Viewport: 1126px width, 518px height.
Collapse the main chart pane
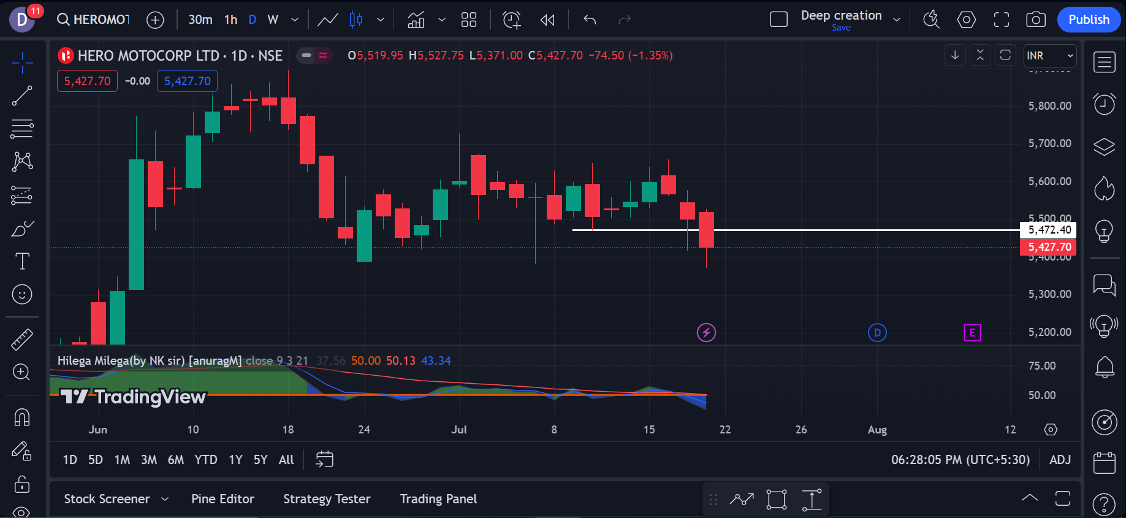980,55
